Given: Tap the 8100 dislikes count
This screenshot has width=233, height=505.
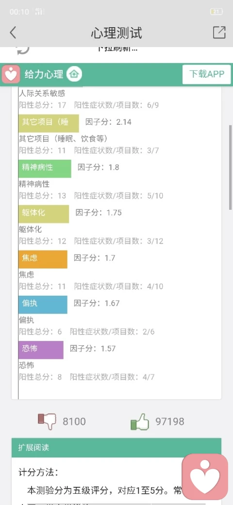Looking at the screenshot, I should point(74,421).
